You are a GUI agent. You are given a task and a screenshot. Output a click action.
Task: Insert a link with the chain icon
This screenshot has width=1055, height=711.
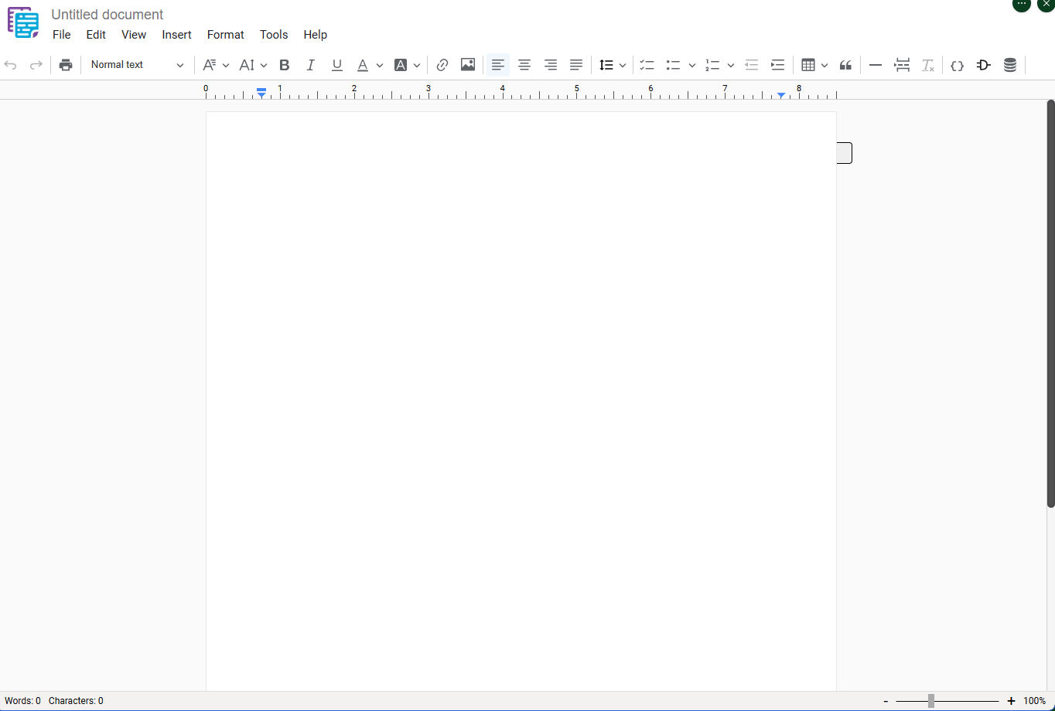tap(442, 65)
